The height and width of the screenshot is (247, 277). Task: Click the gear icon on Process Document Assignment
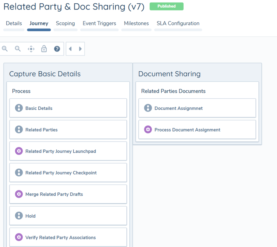coord(148,130)
